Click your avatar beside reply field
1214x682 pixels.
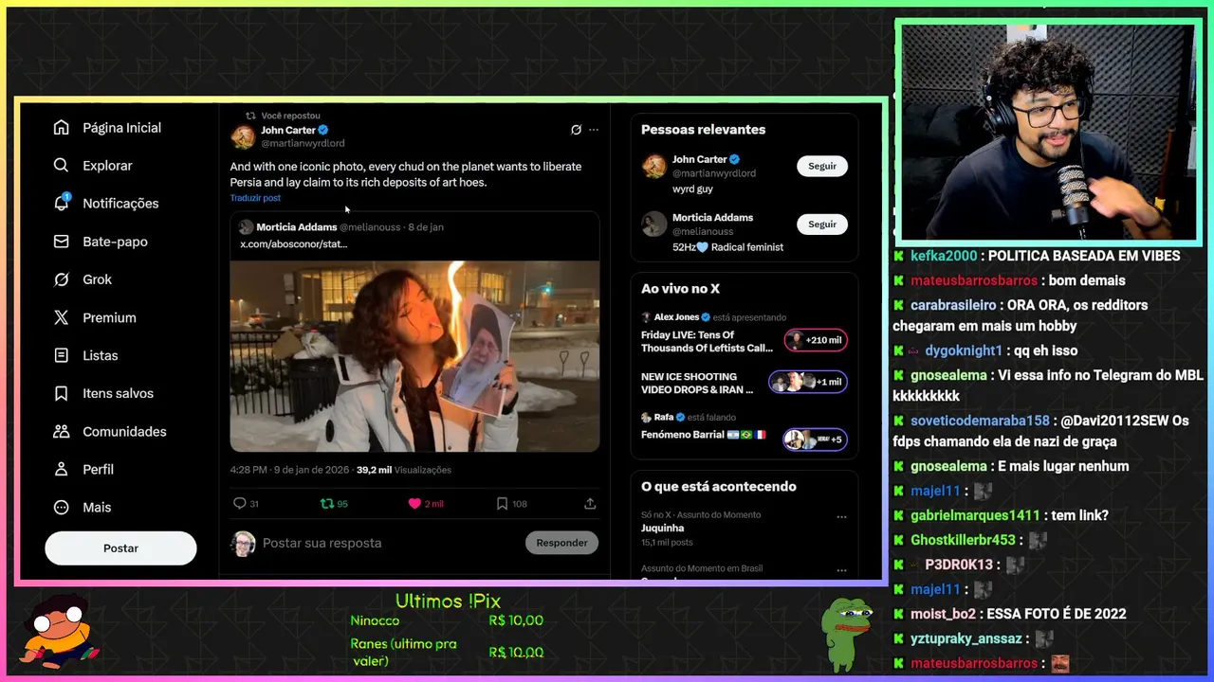tap(243, 544)
